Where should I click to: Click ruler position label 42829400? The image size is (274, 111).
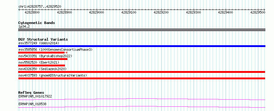(226, 12)
